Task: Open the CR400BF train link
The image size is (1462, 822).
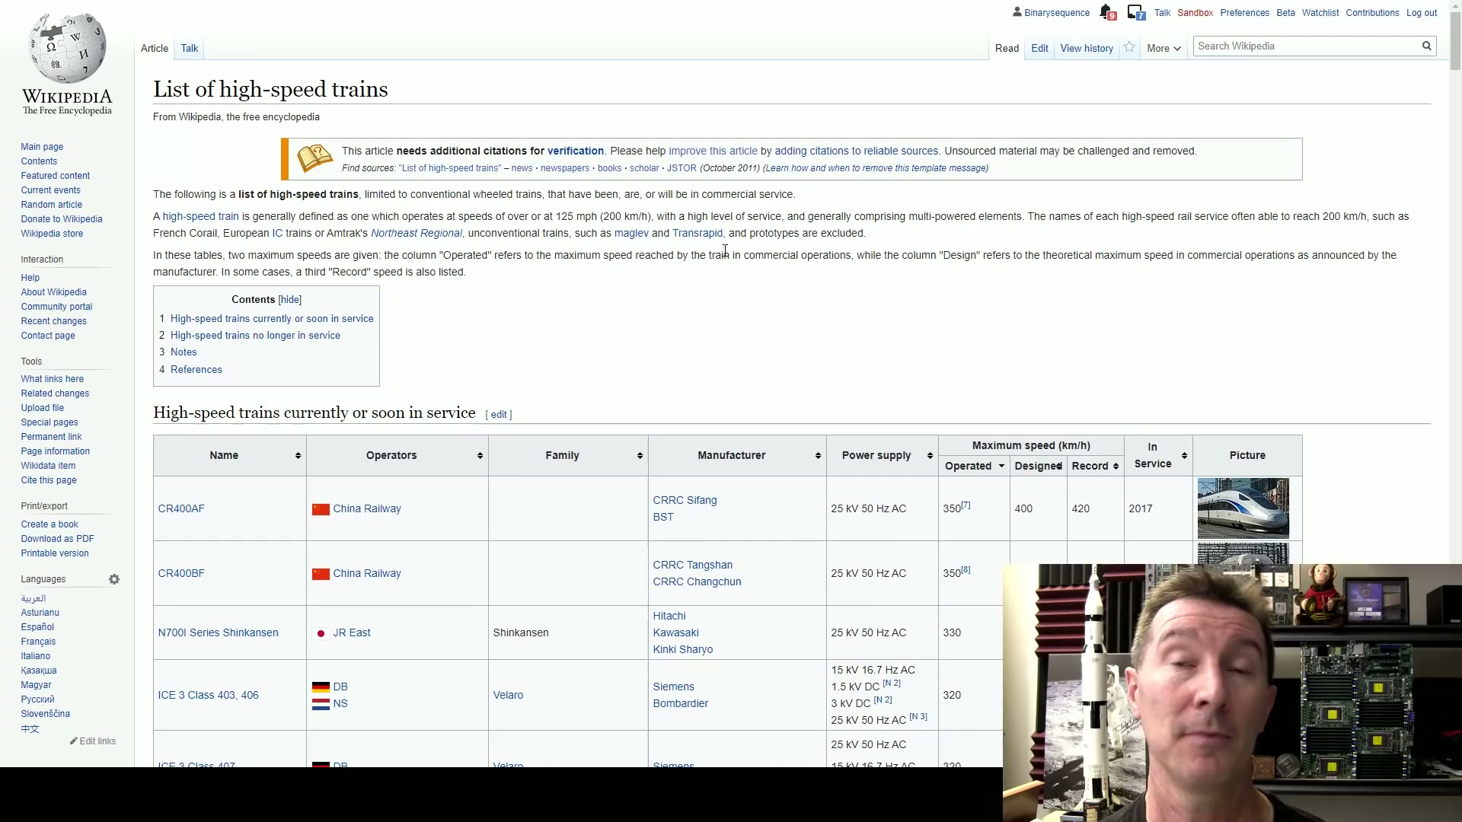Action: pos(181,573)
